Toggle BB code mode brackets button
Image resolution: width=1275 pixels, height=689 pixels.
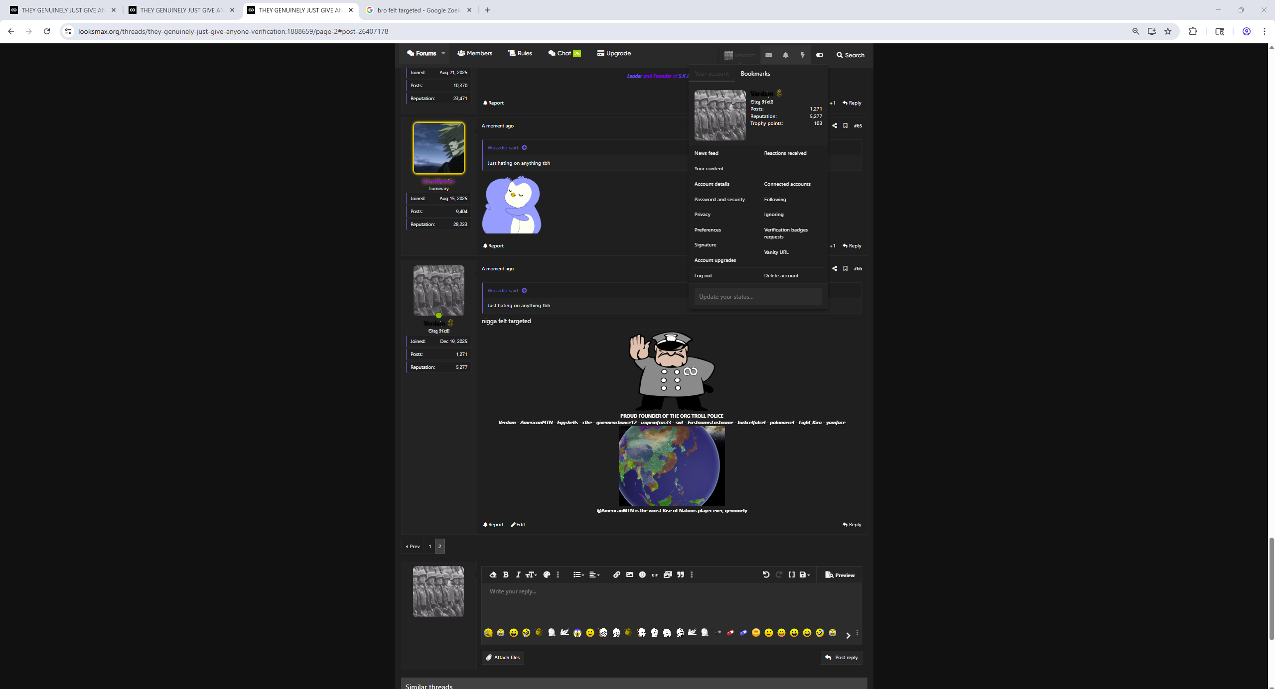click(792, 574)
